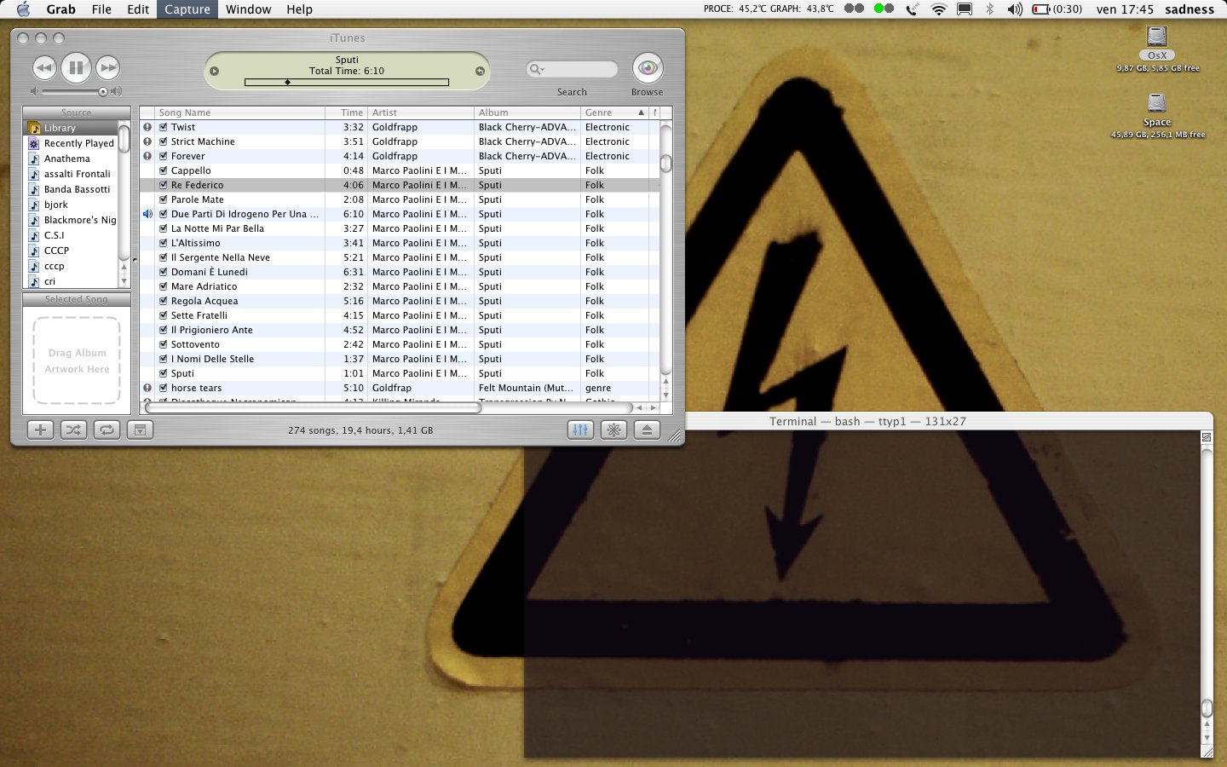Image resolution: width=1227 pixels, height=767 pixels.
Task: Open the Edit menu
Action: tap(138, 9)
